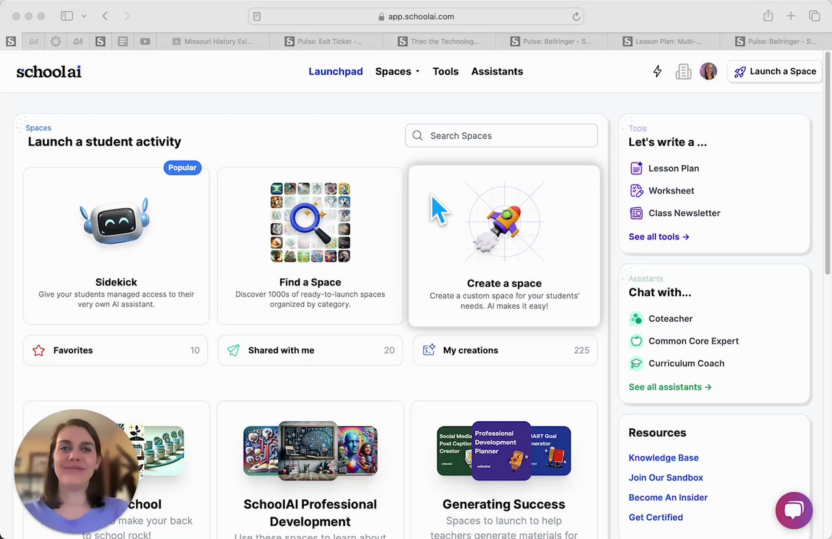Show Safari tab overview
The image size is (832, 539).
(x=814, y=16)
